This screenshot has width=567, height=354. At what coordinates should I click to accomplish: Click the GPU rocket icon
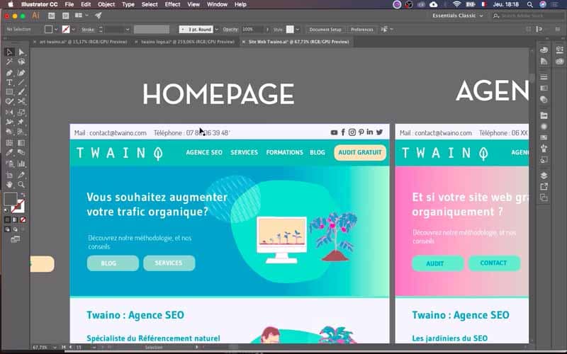pos(98,16)
